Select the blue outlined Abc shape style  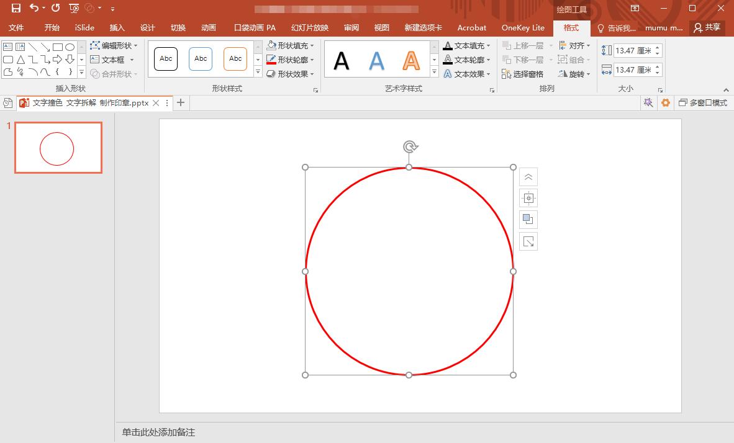pyautogui.click(x=201, y=59)
